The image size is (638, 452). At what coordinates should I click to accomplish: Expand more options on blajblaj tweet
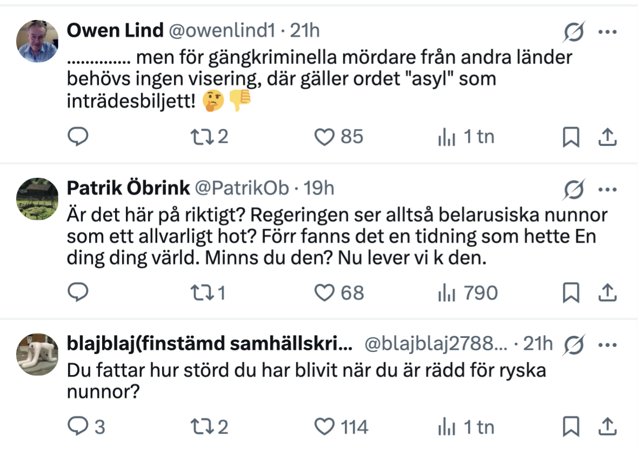point(607,344)
